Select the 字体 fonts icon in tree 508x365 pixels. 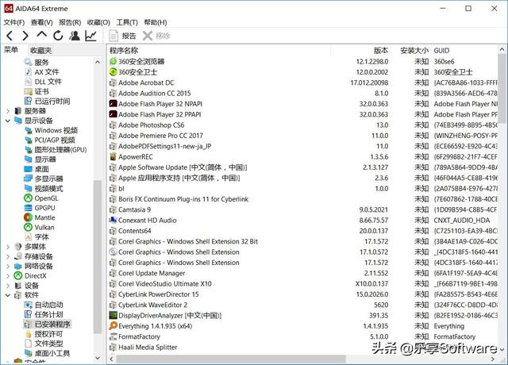(29, 237)
